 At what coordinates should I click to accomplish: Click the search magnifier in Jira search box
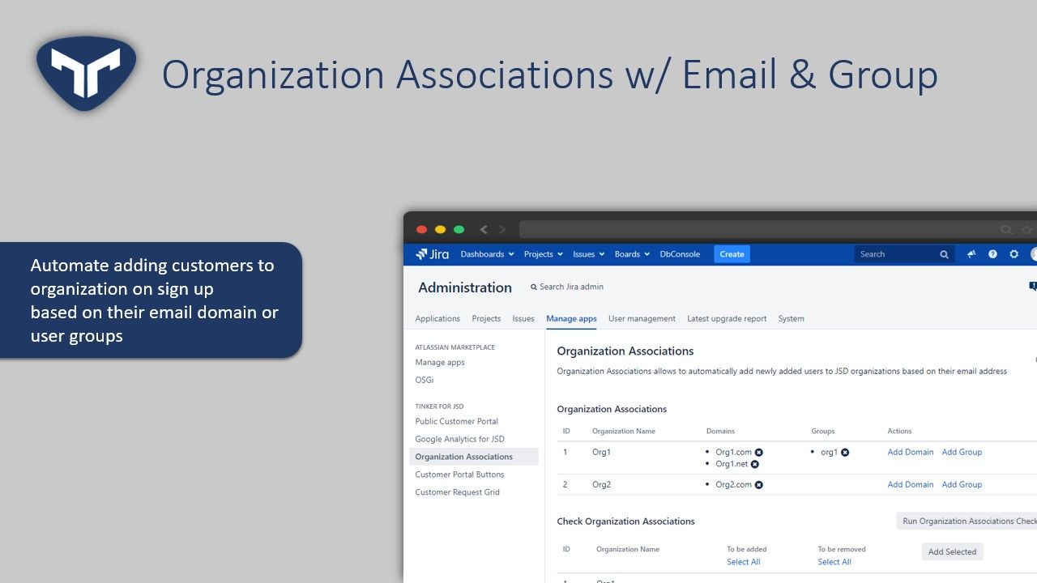[944, 254]
